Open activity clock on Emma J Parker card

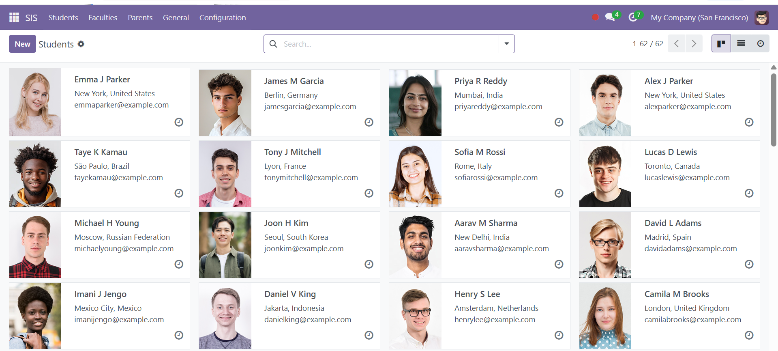point(179,122)
